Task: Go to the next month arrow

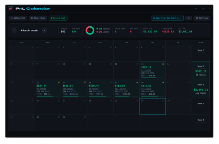Action: pos(44,31)
